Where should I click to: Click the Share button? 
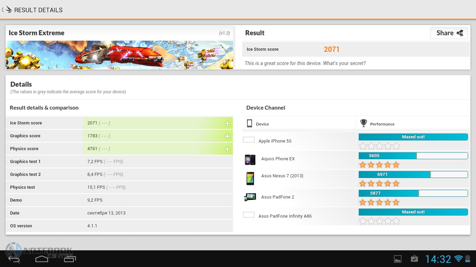[x=449, y=33]
